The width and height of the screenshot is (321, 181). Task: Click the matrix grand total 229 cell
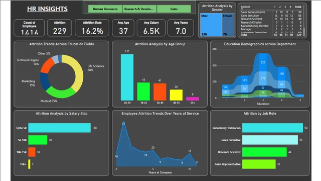[x=299, y=35]
